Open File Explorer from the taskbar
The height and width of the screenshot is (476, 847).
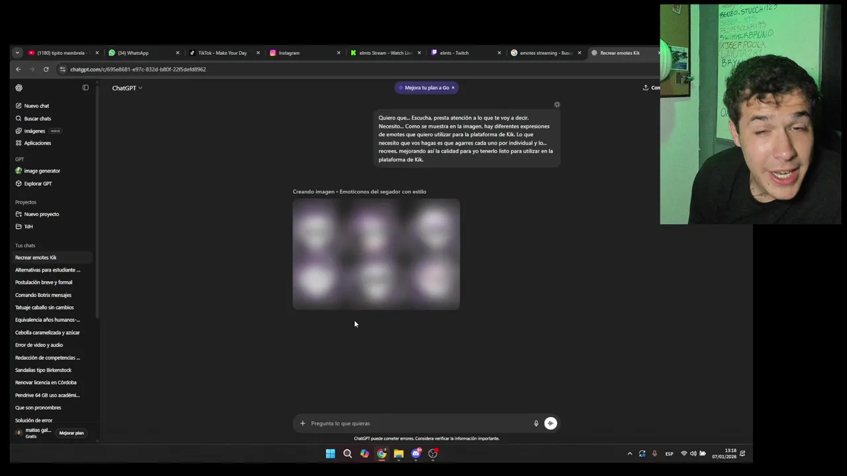pos(398,454)
